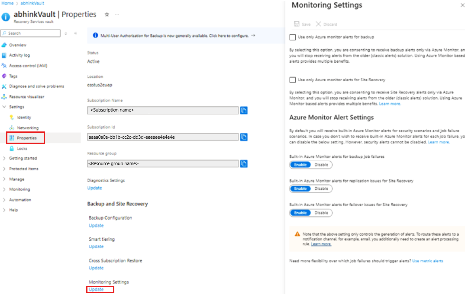
Task: Close the Monitoring Settings panel
Action: [x=462, y=5]
